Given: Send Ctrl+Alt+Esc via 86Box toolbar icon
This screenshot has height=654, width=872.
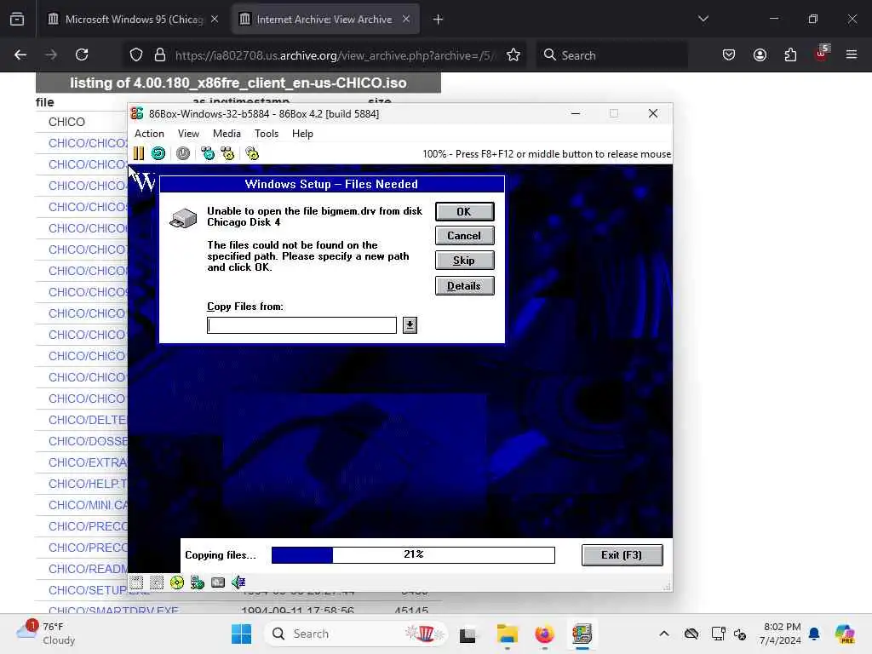Looking at the screenshot, I should tap(227, 153).
